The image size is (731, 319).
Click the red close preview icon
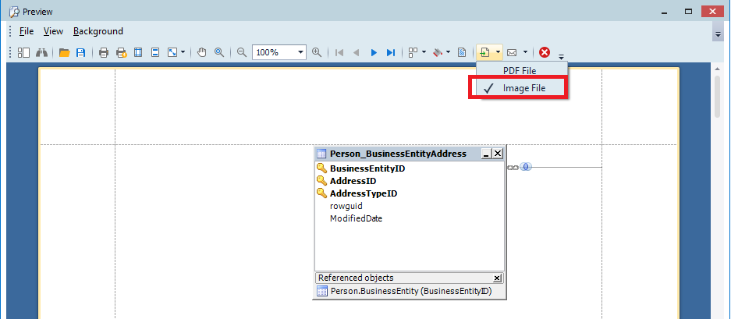pyautogui.click(x=545, y=52)
